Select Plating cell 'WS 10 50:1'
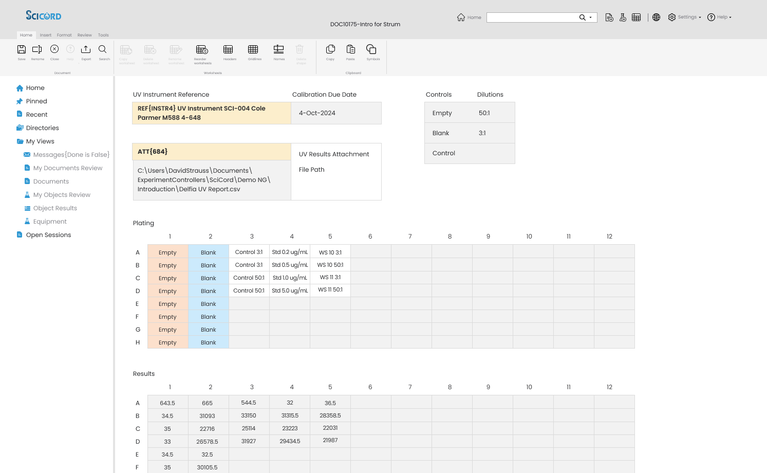This screenshot has width=767, height=473. tap(330, 265)
